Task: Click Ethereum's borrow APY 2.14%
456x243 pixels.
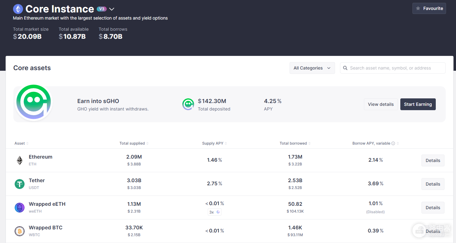Action: [x=376, y=160]
